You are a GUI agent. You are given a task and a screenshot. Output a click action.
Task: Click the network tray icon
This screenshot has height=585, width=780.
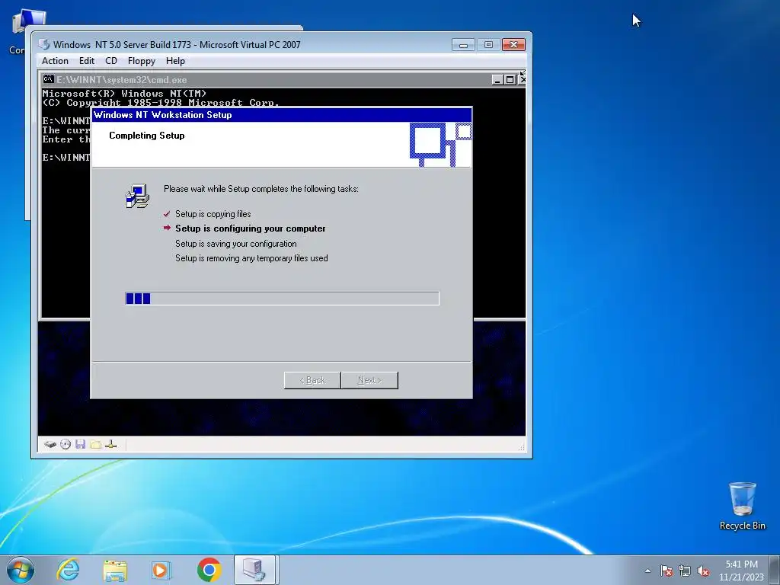[685, 571]
